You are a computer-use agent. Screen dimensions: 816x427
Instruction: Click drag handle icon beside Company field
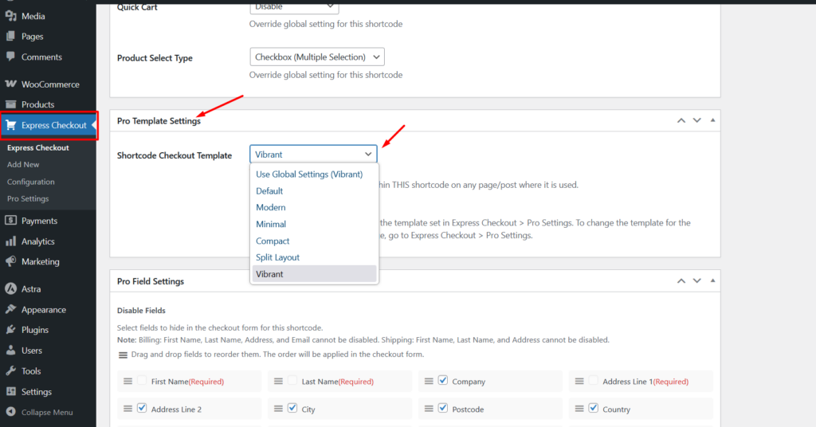pyautogui.click(x=429, y=382)
